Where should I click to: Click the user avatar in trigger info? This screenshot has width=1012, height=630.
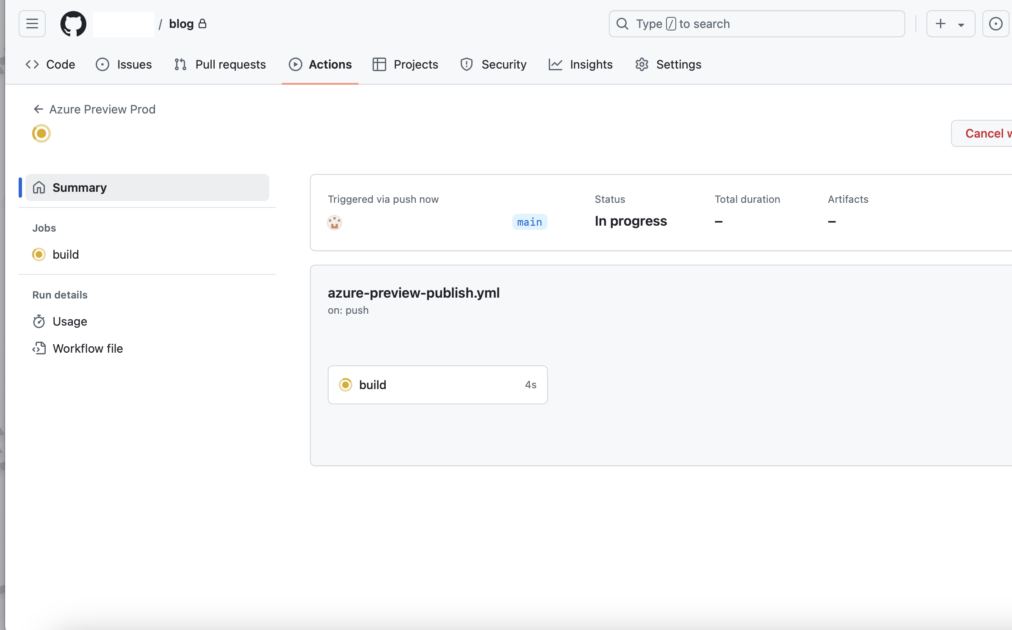[335, 222]
